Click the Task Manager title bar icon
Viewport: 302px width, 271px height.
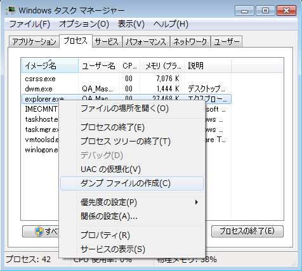pos(10,10)
